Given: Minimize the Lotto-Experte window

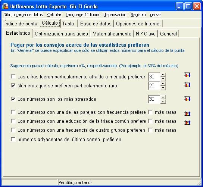Looking at the screenshot, I should (x=179, y=6).
